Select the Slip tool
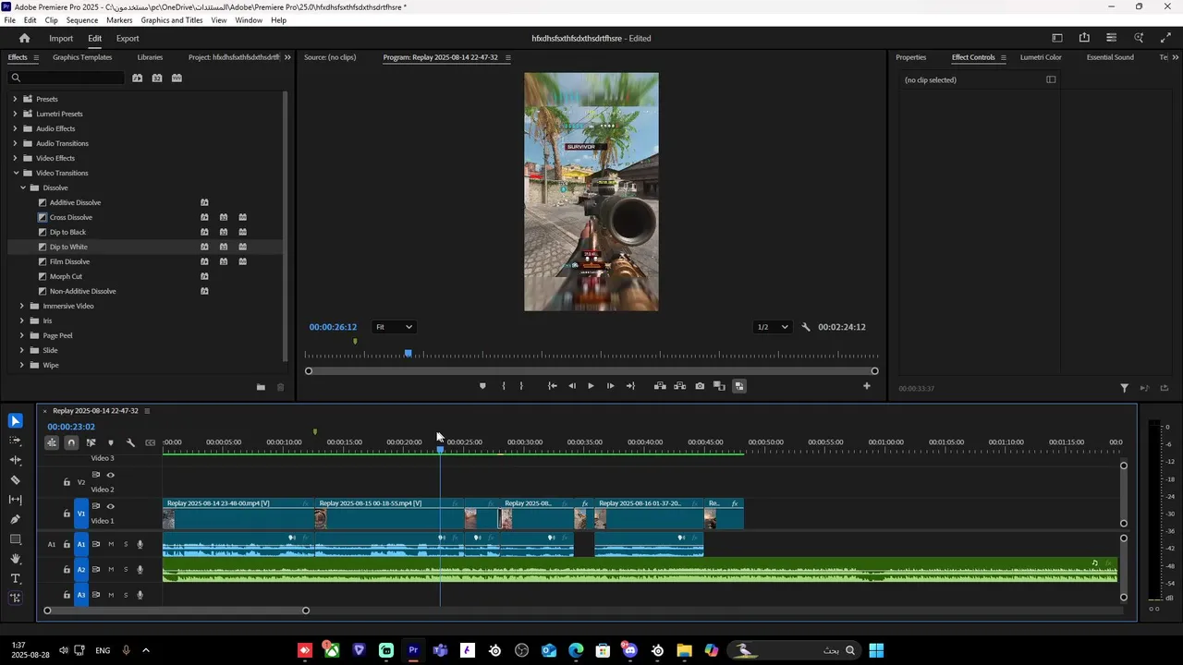 point(16,500)
